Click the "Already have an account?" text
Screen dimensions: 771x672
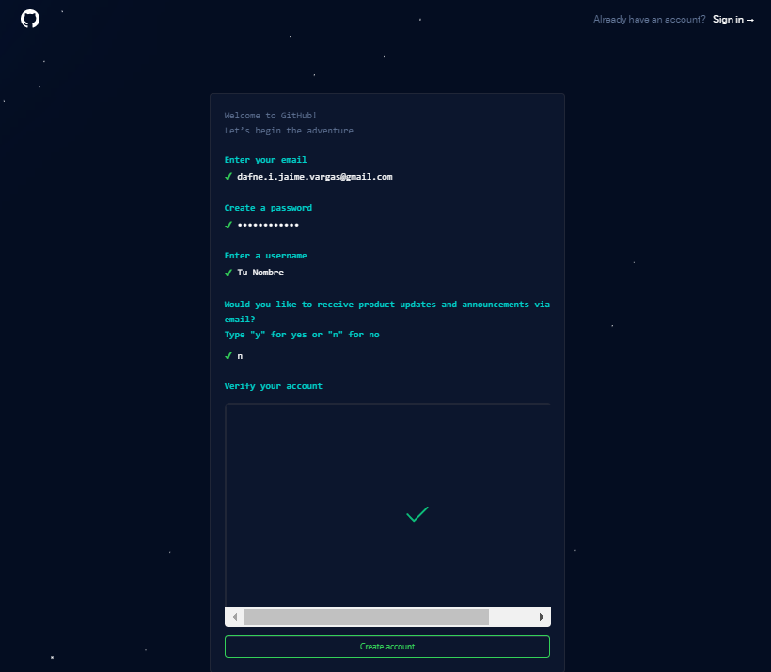click(x=649, y=19)
